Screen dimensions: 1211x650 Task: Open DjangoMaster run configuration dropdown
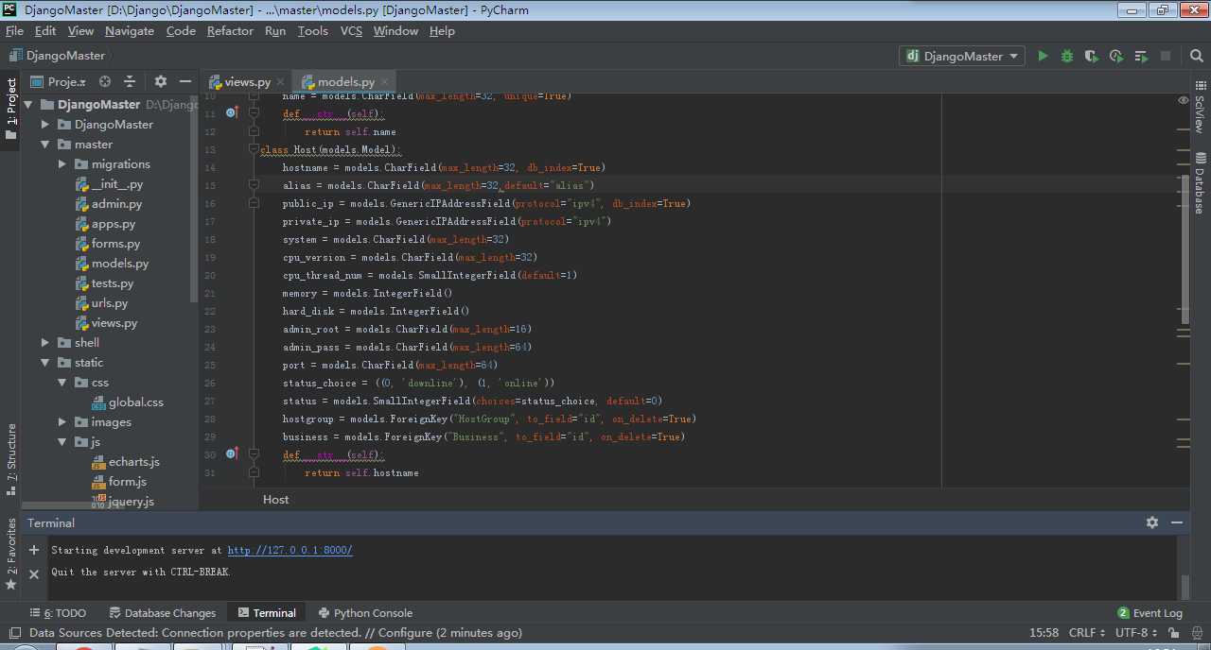tap(962, 57)
